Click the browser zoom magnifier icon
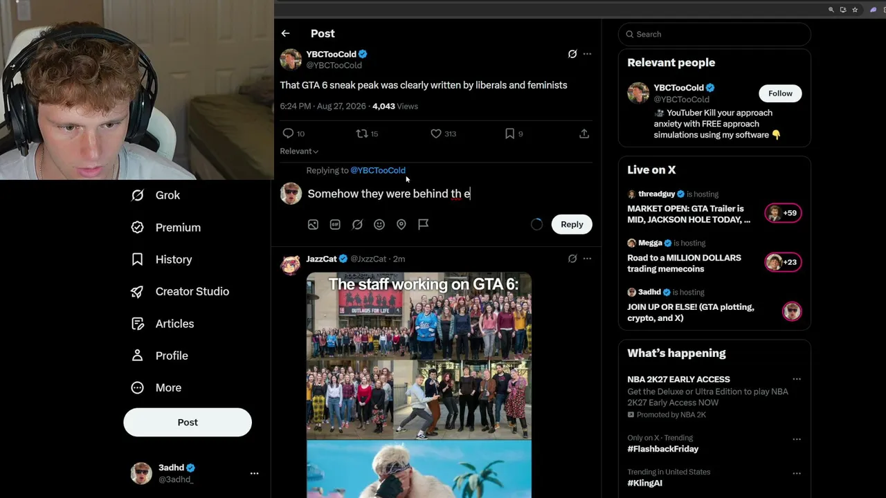This screenshot has width=886, height=498. point(831,10)
